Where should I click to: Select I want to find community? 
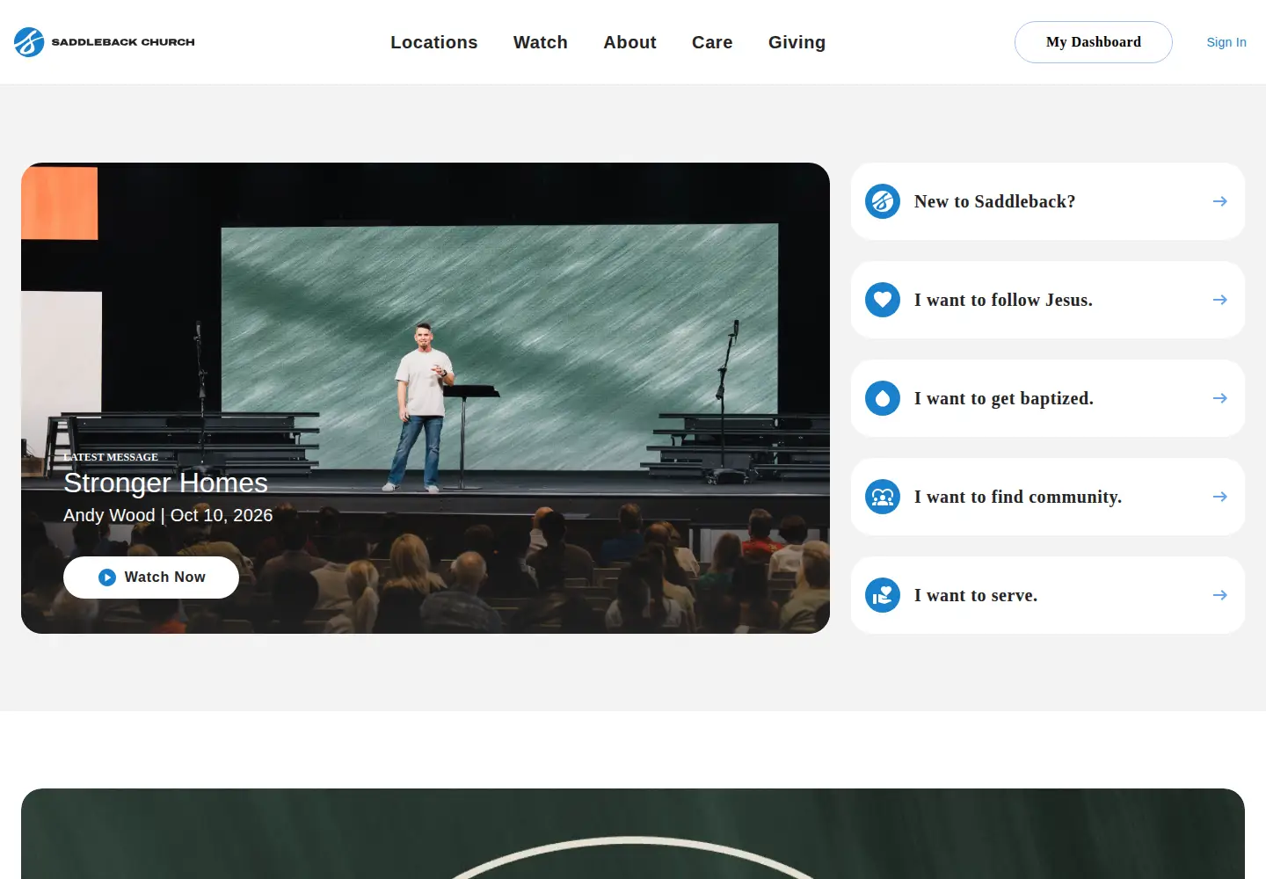[x=1048, y=497]
